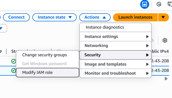Expand the Instance settings submenu

(116, 36)
